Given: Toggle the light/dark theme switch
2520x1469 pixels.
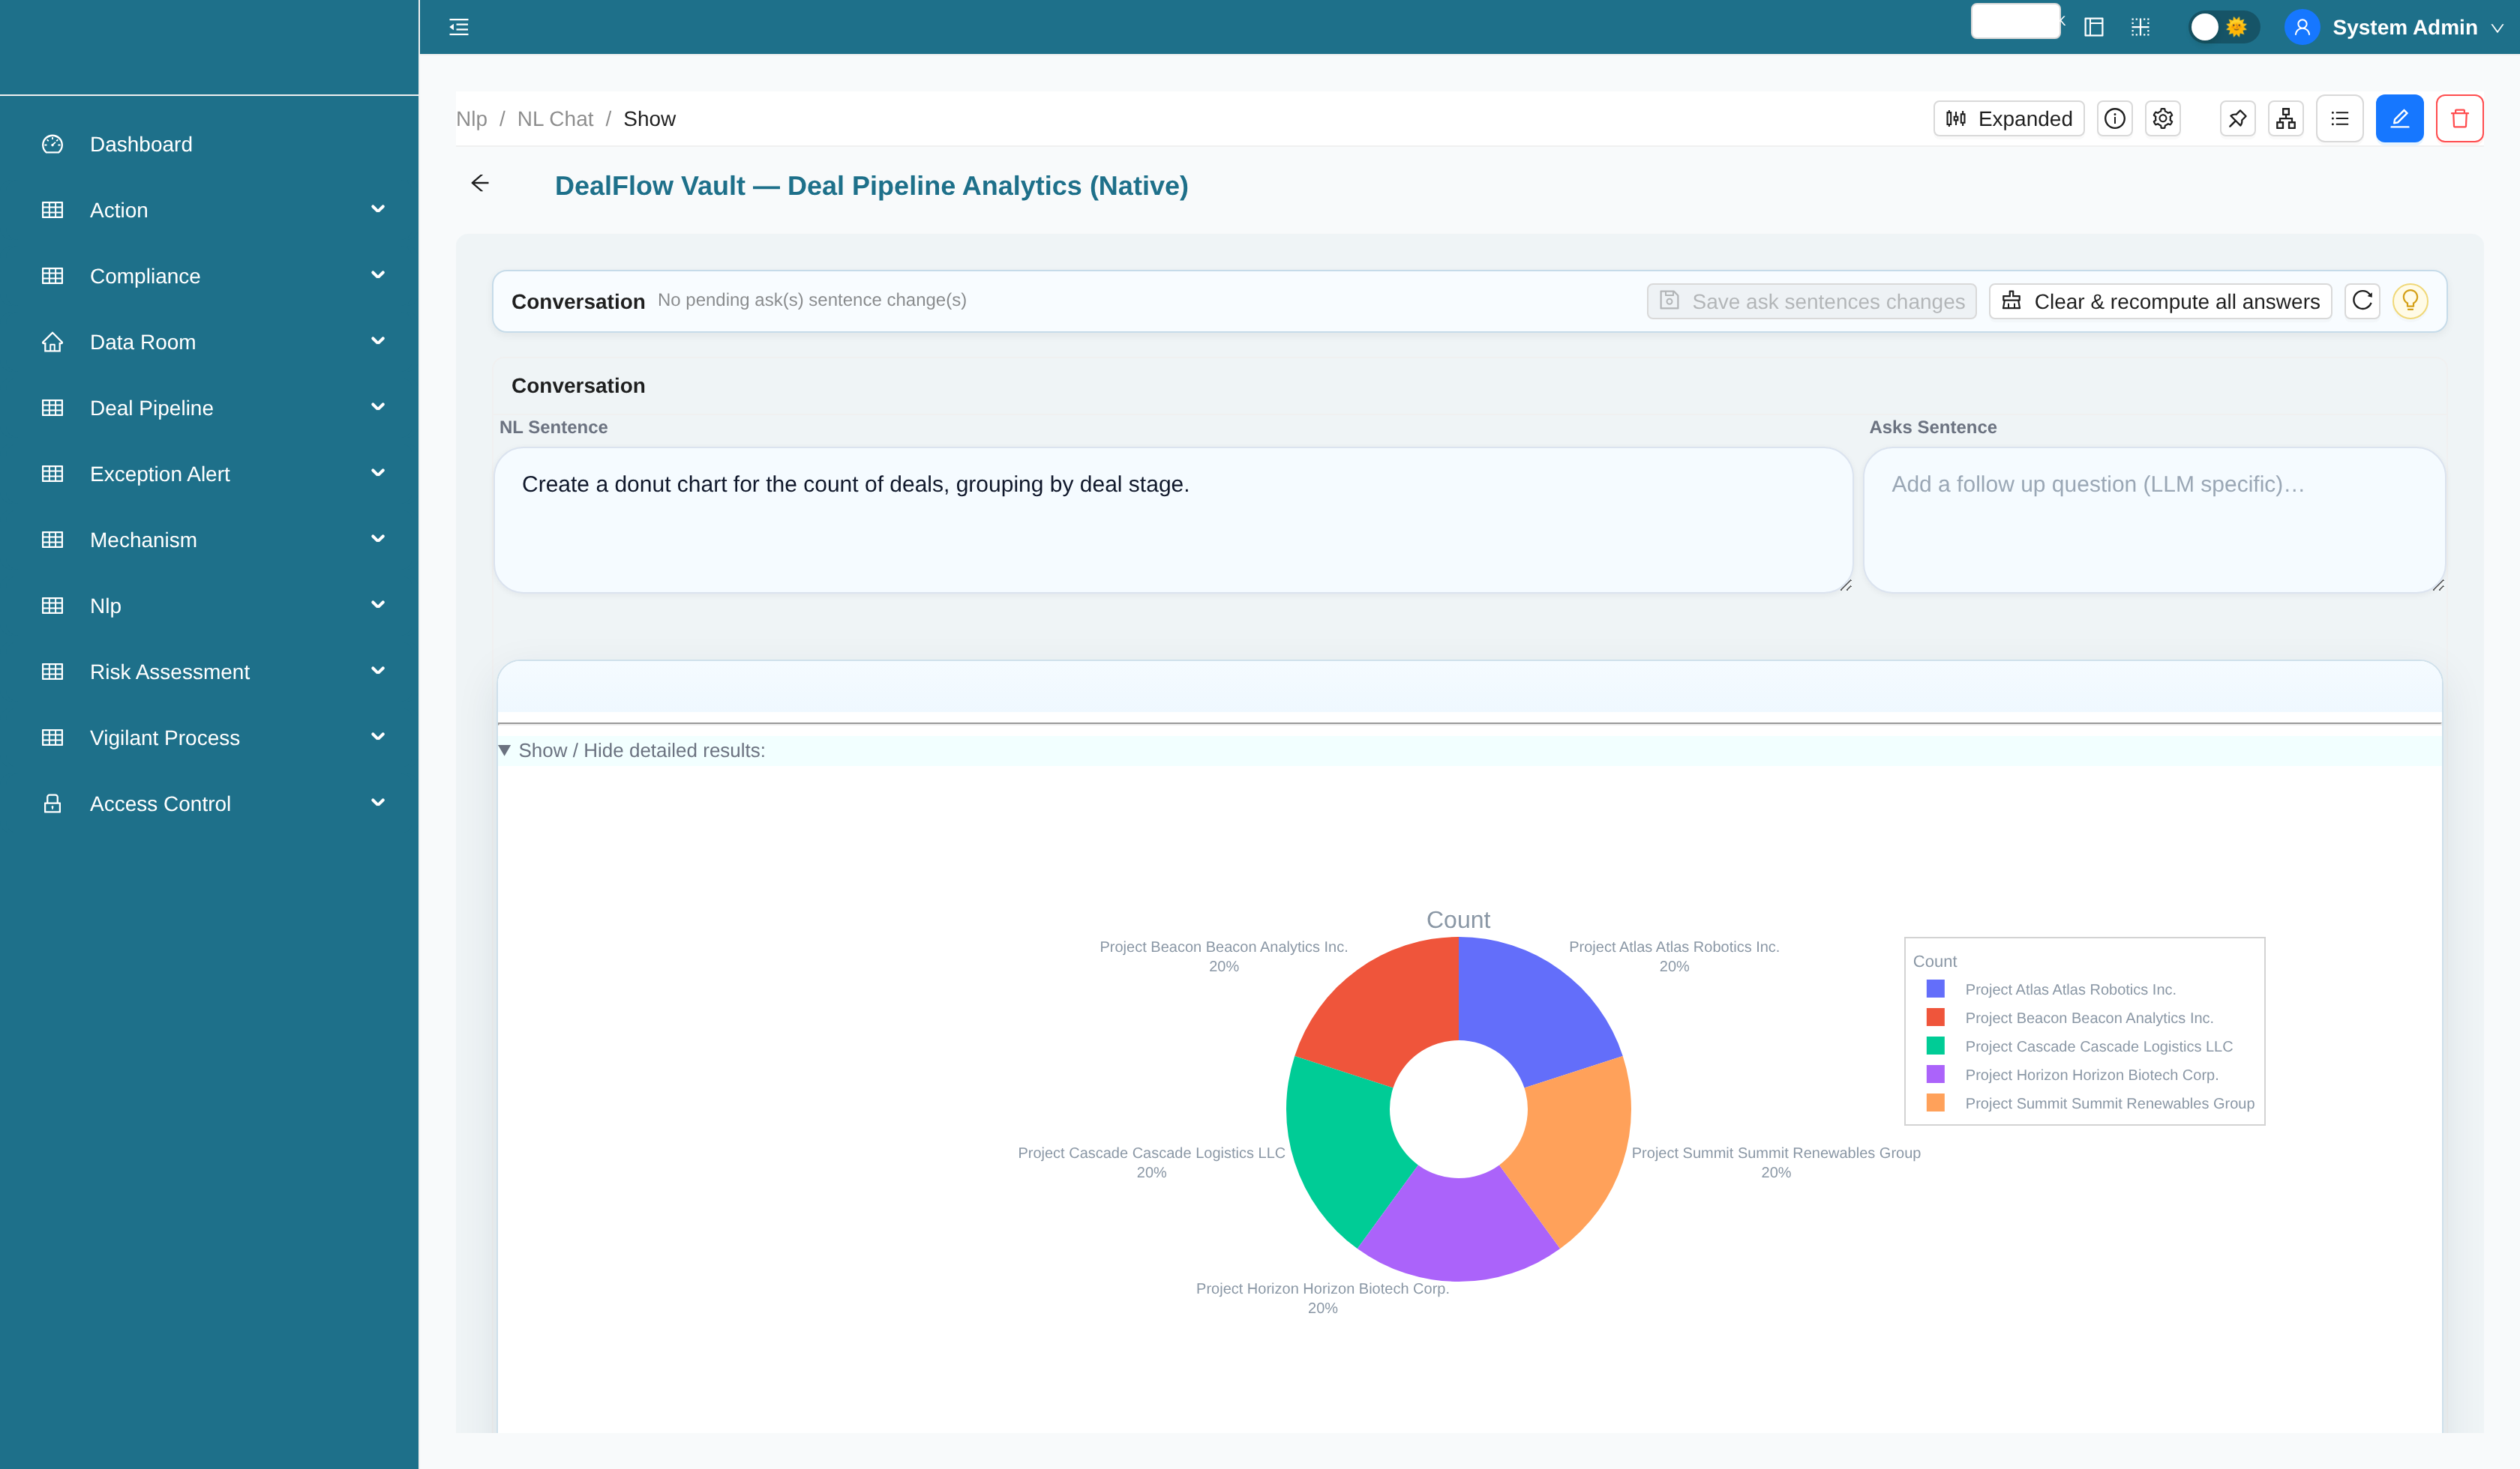Looking at the screenshot, I should tap(2222, 27).
